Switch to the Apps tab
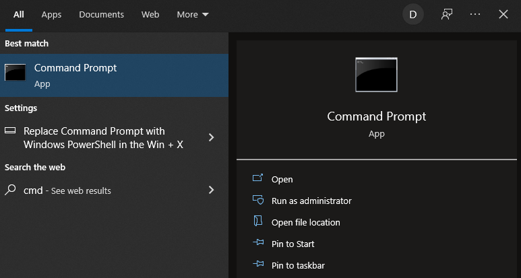Screen dimensions: 521x278 [x=51, y=15]
